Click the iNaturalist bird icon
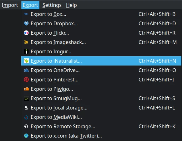The image size is (182, 141). [x=26, y=61]
